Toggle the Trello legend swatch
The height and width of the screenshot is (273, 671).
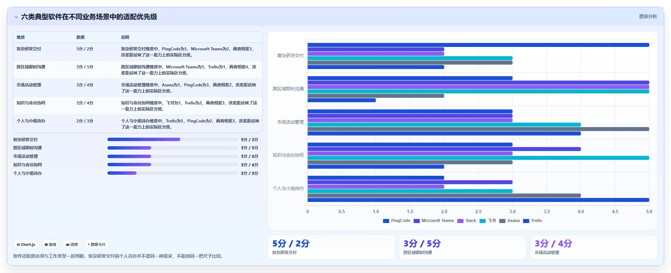526,221
